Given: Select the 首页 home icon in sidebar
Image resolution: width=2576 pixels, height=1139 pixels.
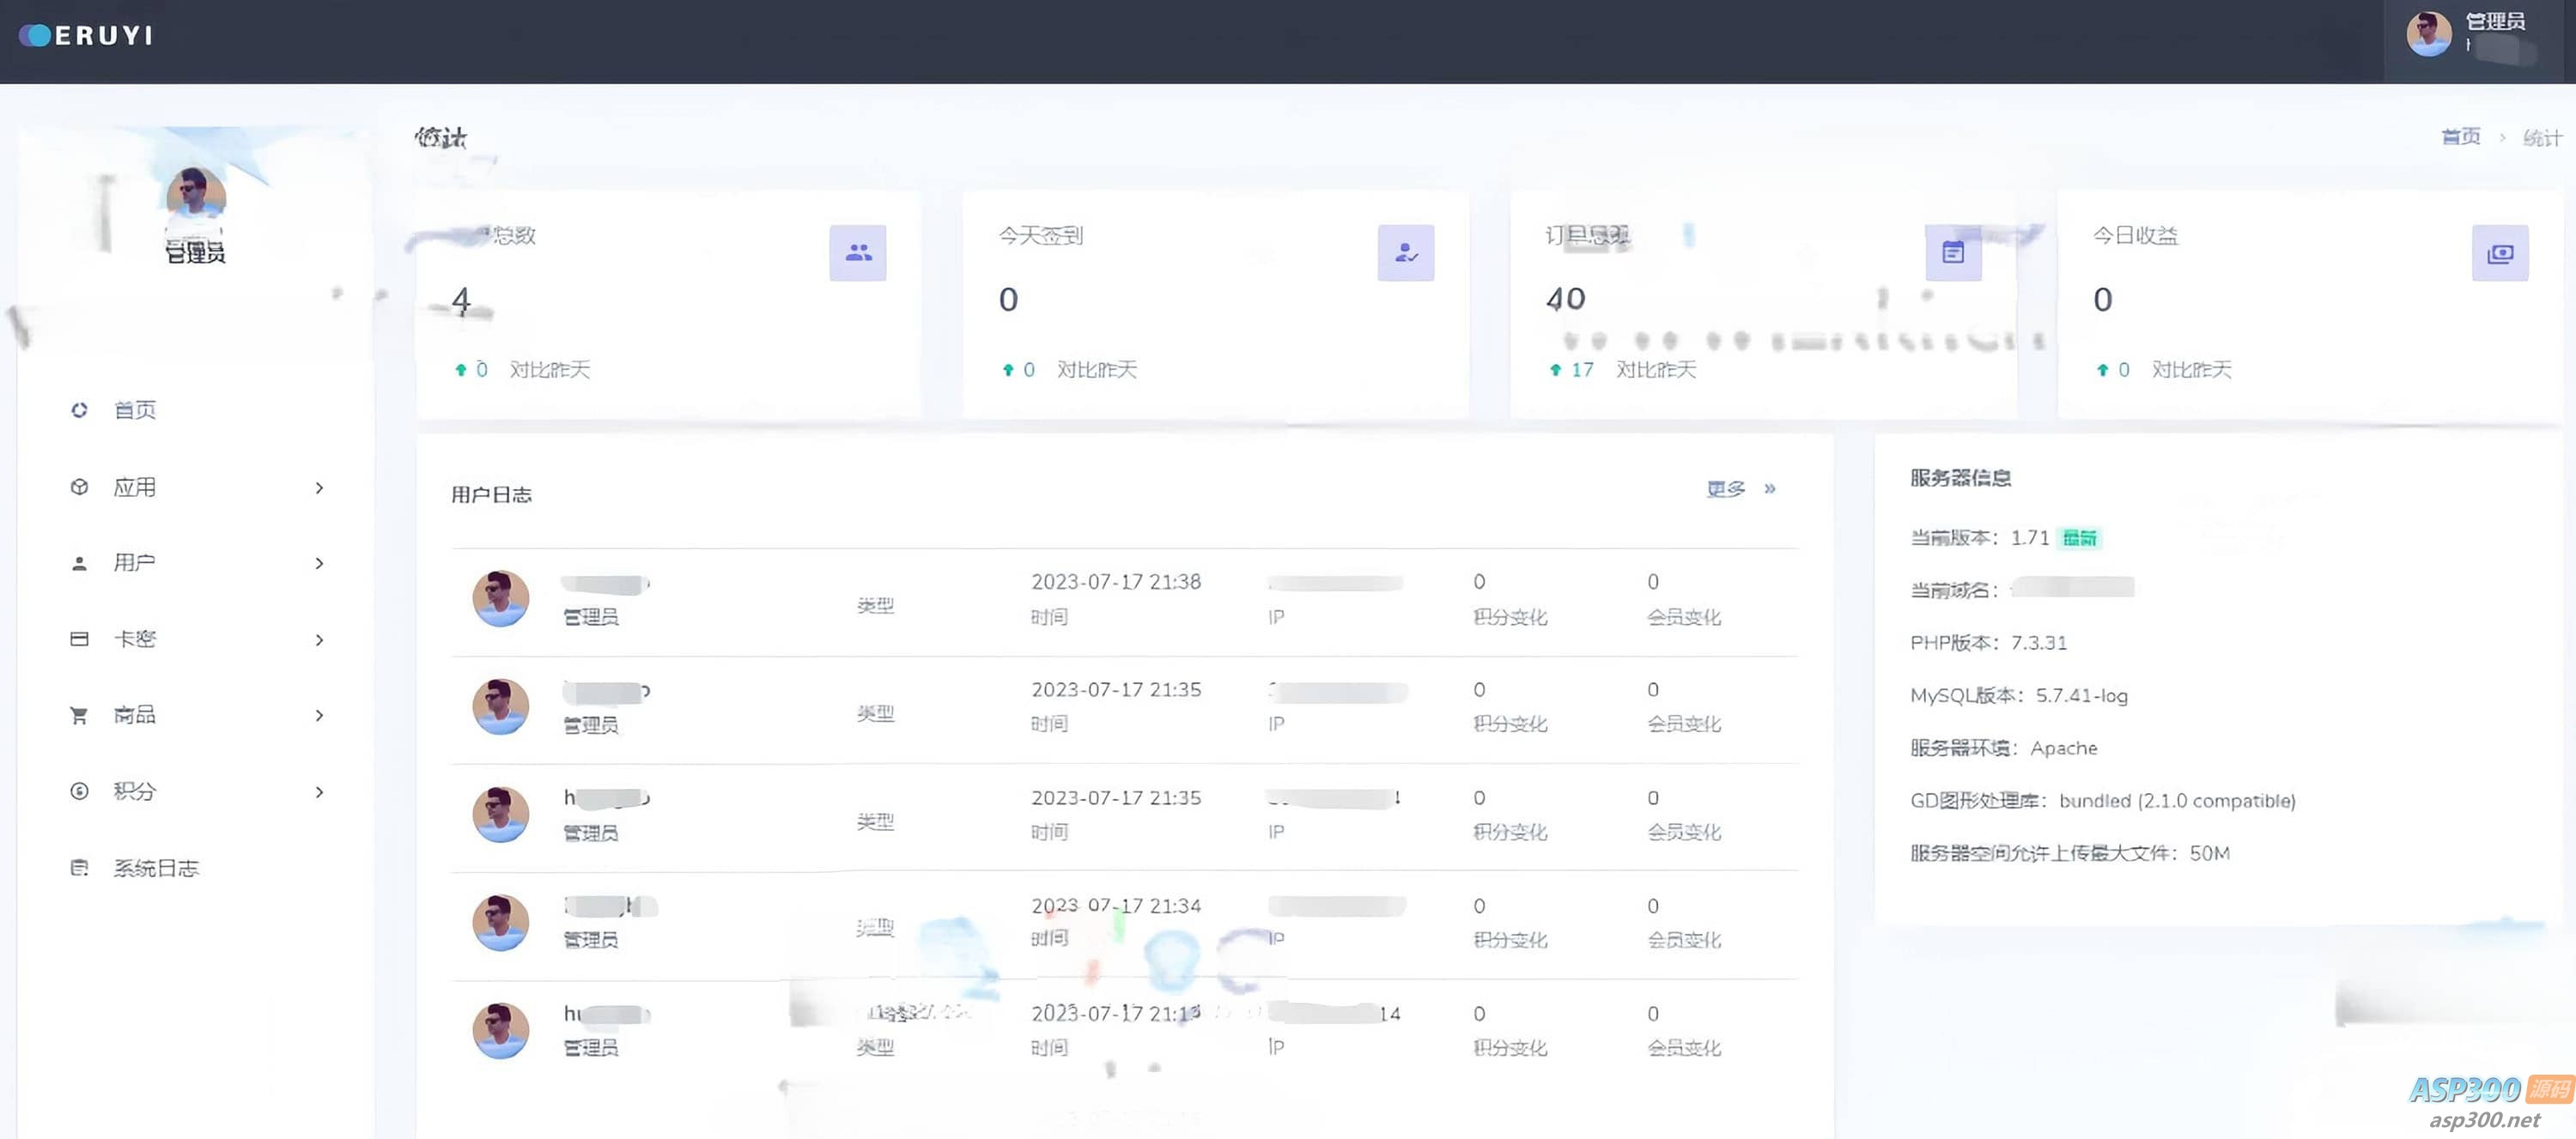Looking at the screenshot, I should pyautogui.click(x=79, y=410).
